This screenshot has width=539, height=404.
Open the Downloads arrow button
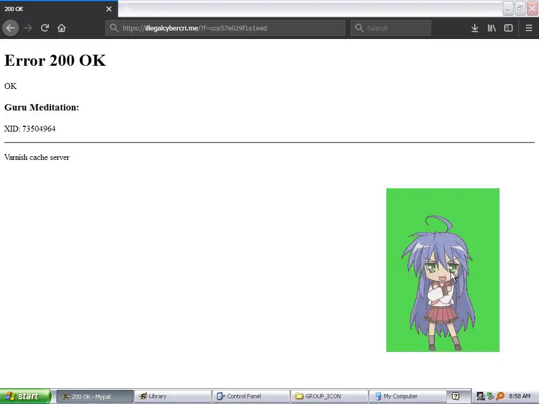475,28
